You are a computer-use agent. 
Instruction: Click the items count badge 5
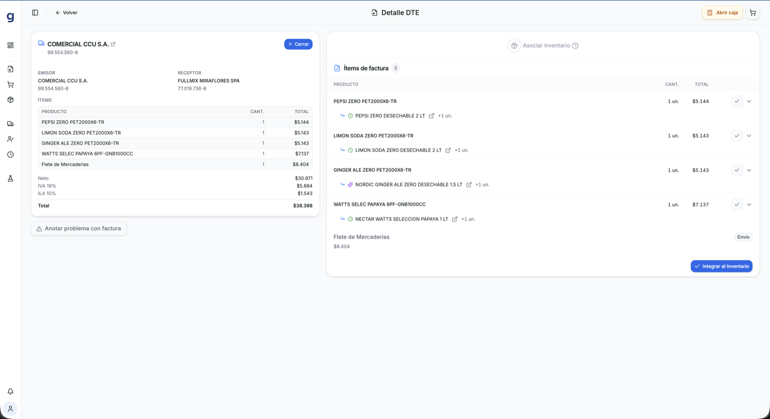396,68
